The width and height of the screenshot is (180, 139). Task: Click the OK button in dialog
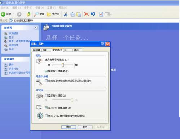pos(69,127)
